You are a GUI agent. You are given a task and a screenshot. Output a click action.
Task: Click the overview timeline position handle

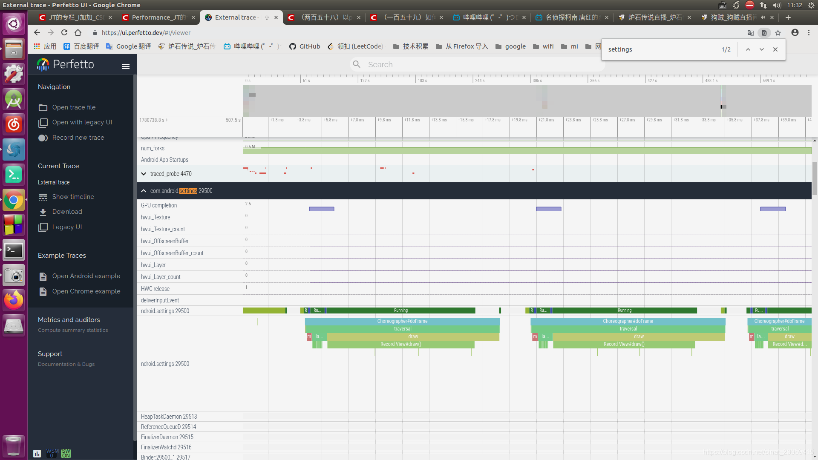[x=723, y=106]
